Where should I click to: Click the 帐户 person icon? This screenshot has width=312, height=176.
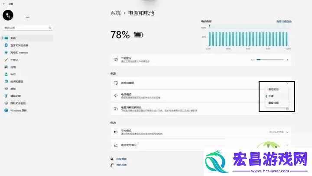(6, 74)
